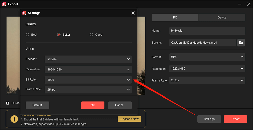Viewport: 253px width, 130px height.
Task: Close the Export window
Action: (x=249, y=4)
